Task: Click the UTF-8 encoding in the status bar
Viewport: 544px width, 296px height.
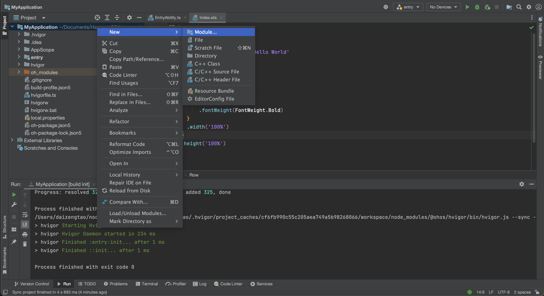Action: [504, 292]
